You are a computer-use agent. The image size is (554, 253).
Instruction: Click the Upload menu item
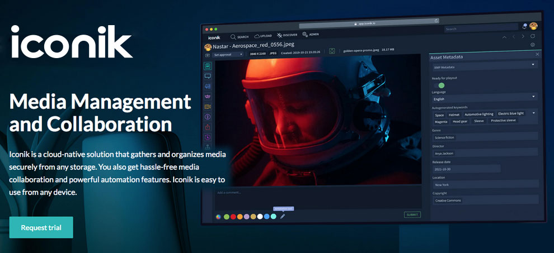click(262, 36)
